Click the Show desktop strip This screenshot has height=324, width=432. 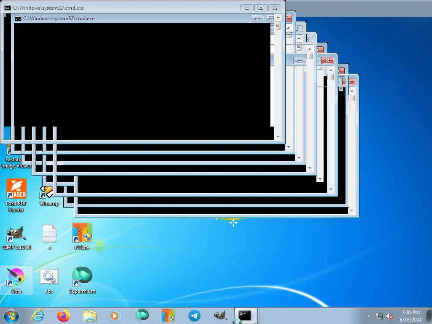click(x=429, y=316)
